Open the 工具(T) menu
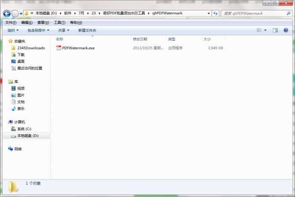The width and height of the screenshot is (295, 197). click(x=59, y=23)
